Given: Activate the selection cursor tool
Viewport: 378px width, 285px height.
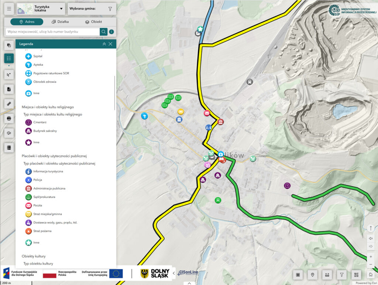Looking at the screenshot, I should click(9, 74).
